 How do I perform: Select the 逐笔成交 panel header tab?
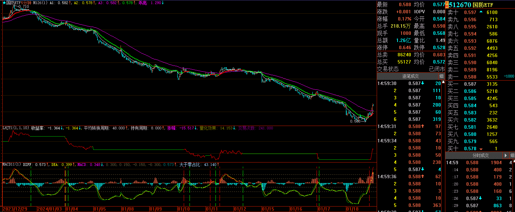[x=410, y=76]
